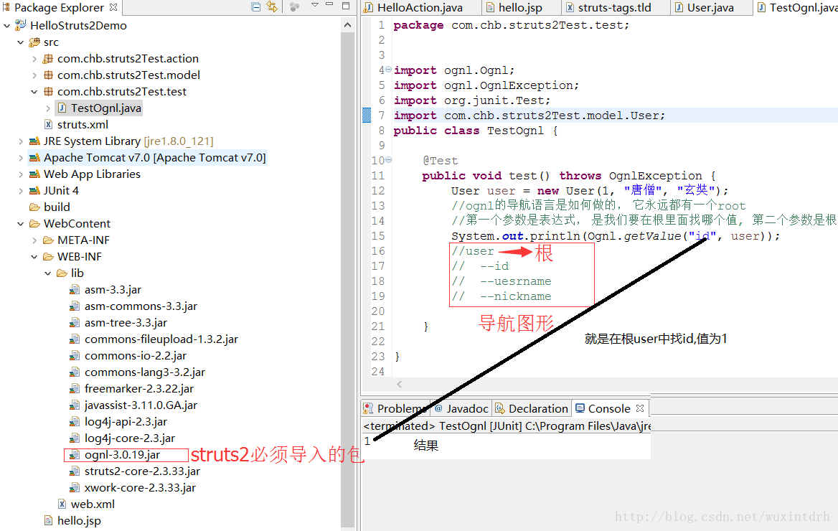Click the line 7 marker in editor ruler
838x531 pixels.
point(367,115)
